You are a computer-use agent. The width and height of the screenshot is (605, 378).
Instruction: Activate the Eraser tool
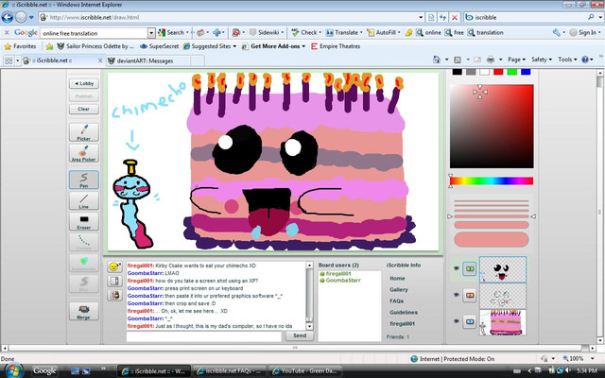click(x=84, y=222)
